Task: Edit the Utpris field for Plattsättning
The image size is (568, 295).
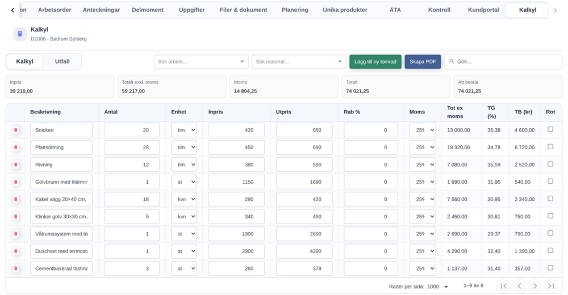Action: click(304, 147)
